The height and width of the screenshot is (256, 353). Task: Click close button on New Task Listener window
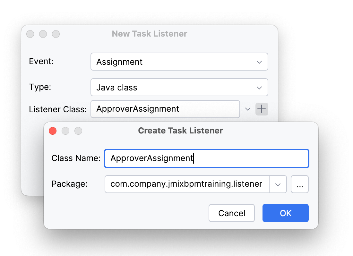(x=30, y=34)
